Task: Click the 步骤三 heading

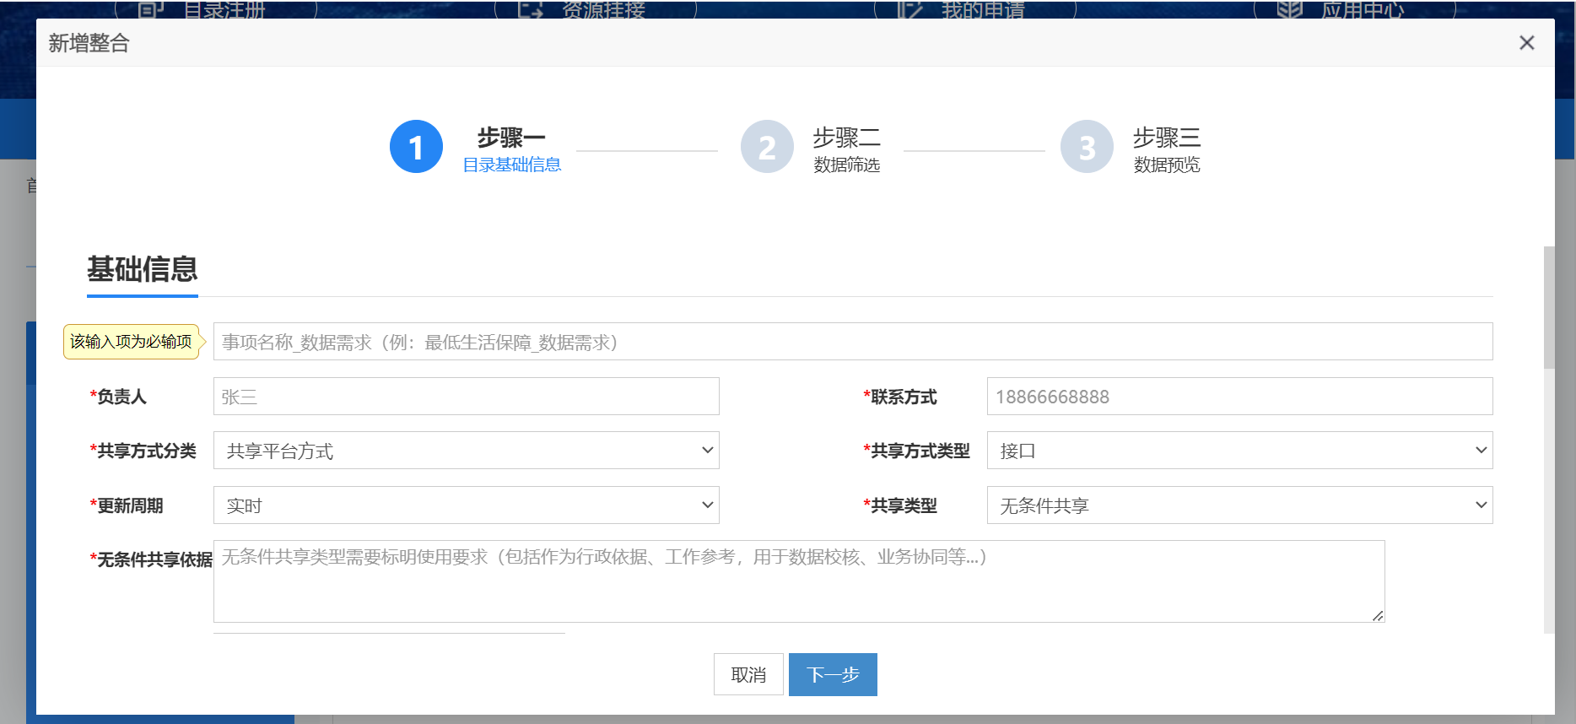Action: (1167, 137)
